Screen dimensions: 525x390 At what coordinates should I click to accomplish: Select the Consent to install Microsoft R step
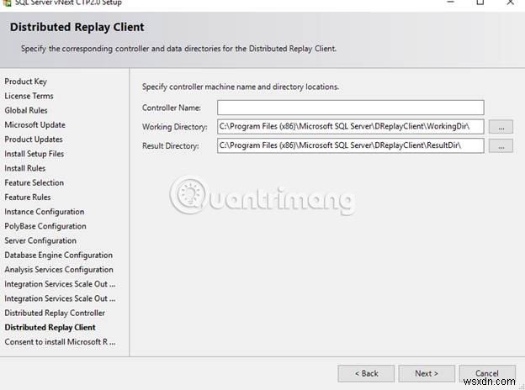point(60,342)
